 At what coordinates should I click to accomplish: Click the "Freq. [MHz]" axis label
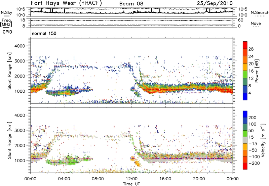coord(6,23)
